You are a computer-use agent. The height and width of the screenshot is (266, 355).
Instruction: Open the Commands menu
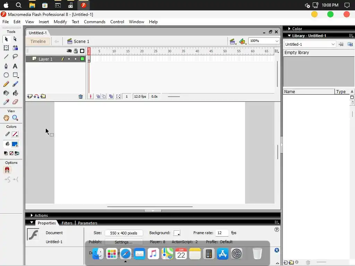tap(95, 22)
